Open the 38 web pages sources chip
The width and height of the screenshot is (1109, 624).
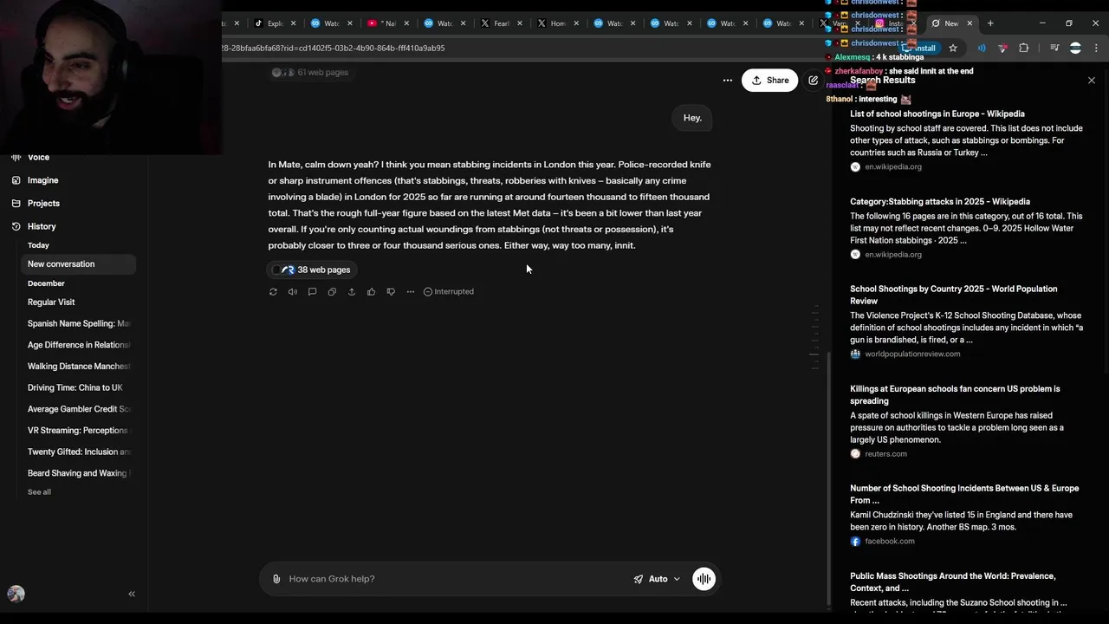click(311, 270)
